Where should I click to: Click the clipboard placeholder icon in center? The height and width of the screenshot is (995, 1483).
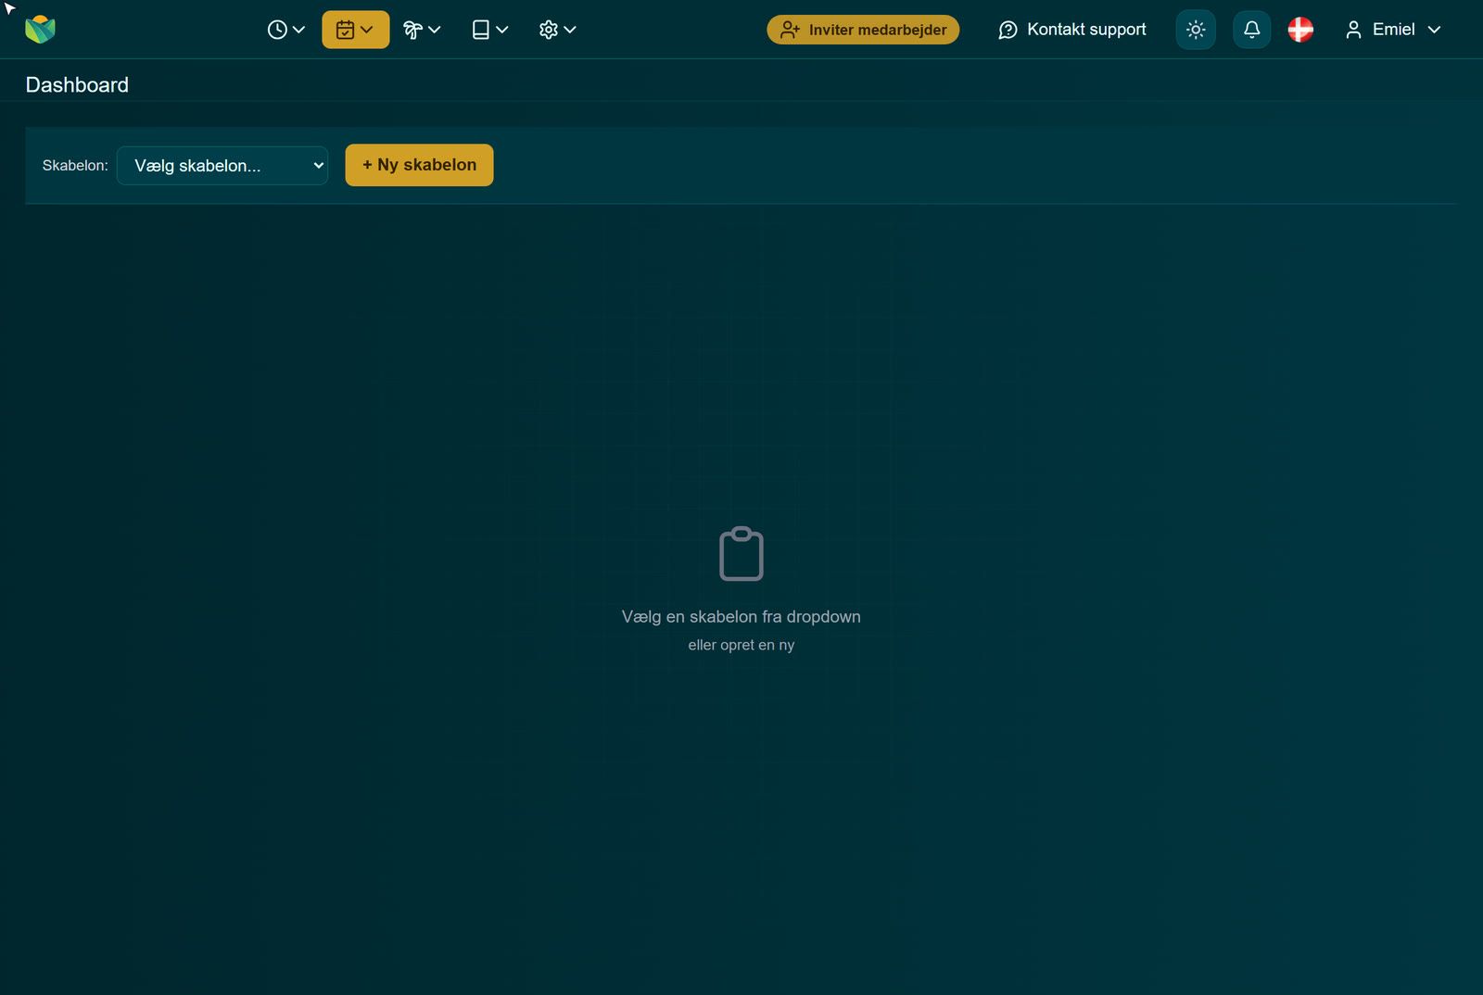pyautogui.click(x=741, y=554)
